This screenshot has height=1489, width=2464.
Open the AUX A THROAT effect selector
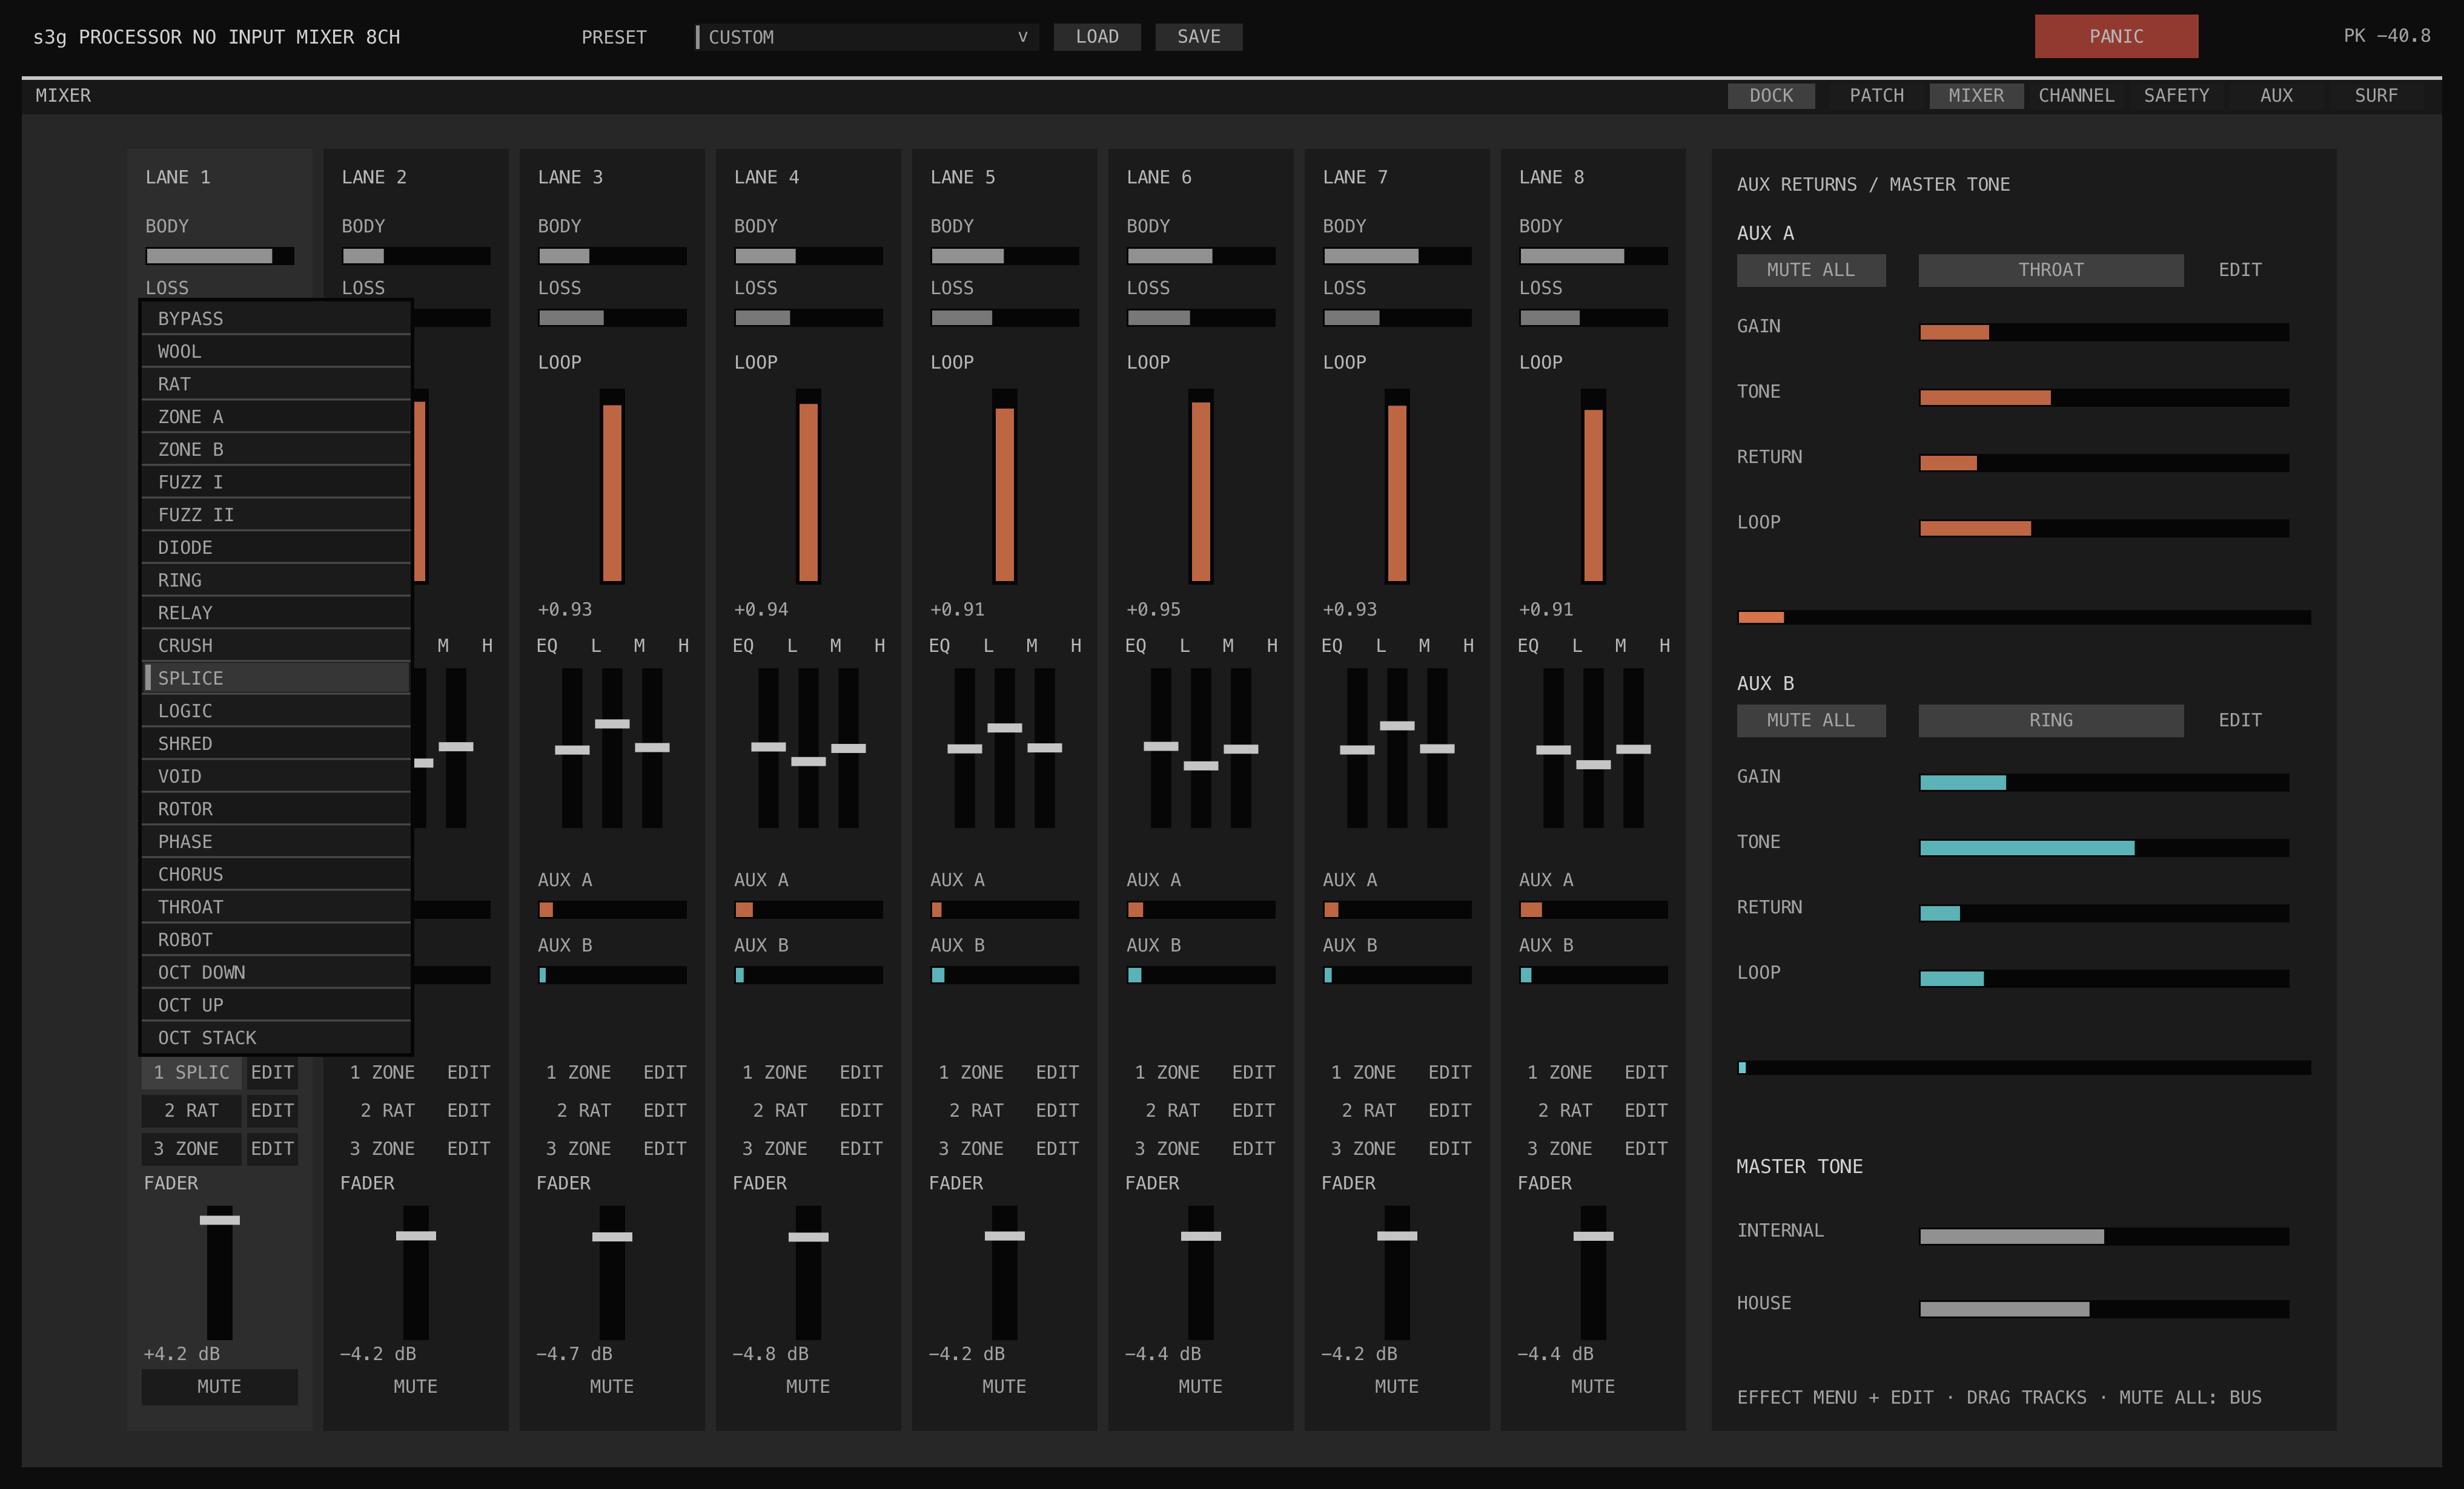[2050, 270]
